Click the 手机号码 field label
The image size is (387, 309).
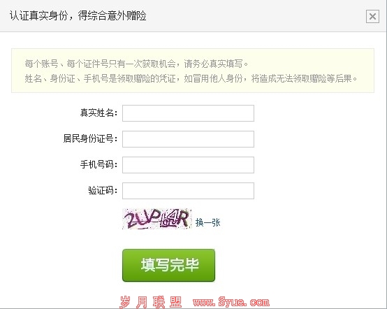coord(98,164)
